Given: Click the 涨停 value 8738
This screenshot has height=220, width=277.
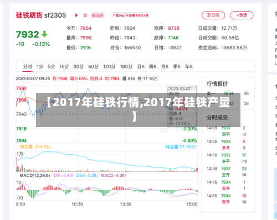Looking at the screenshot, I should point(173,28).
